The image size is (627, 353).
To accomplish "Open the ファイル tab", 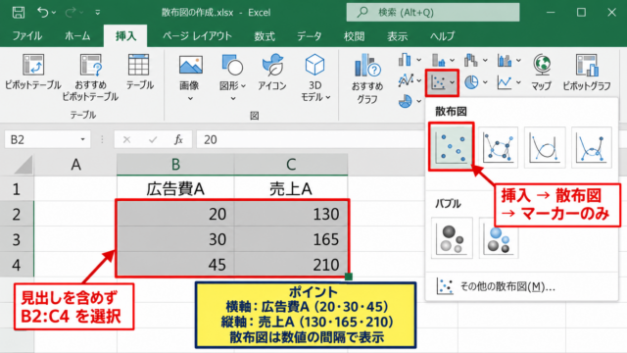I will tap(27, 36).
